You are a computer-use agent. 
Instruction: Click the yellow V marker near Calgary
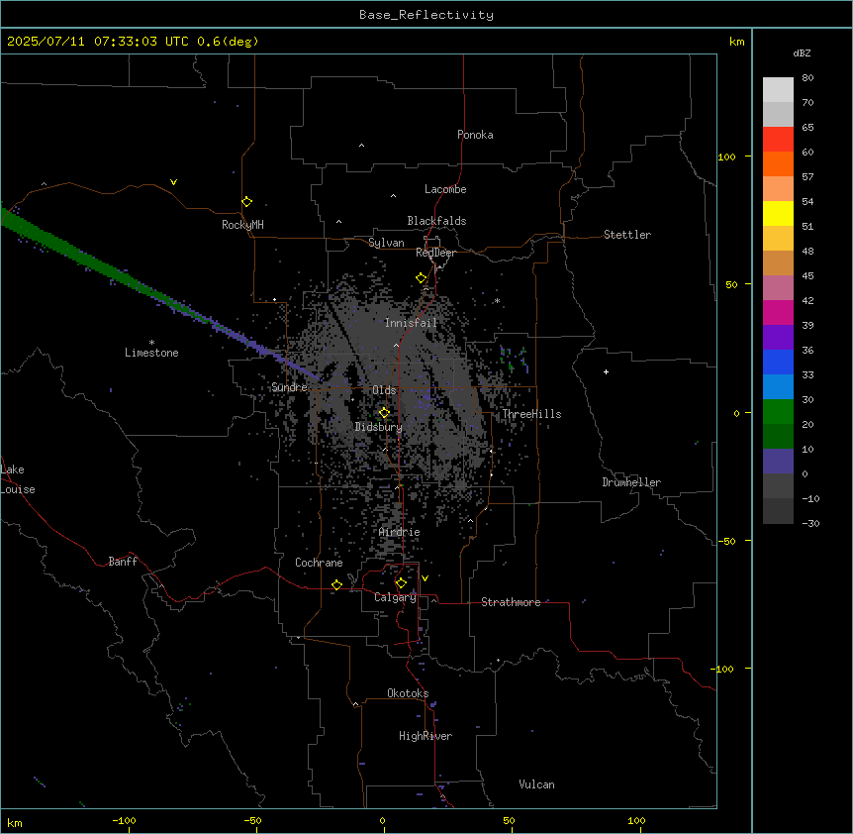pyautogui.click(x=425, y=578)
